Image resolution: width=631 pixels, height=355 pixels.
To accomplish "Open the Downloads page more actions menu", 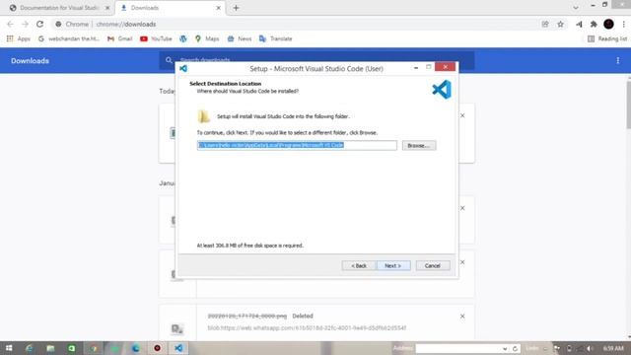I will (x=618, y=61).
